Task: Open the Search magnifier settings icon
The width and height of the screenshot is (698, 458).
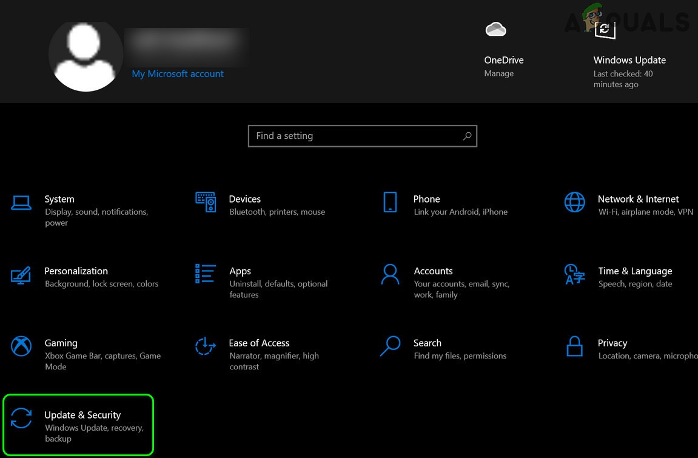Action: [391, 347]
